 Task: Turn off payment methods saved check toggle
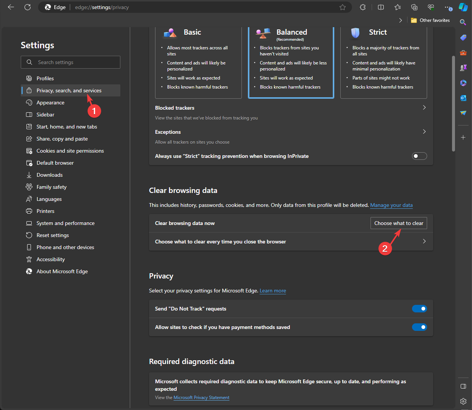pos(419,327)
